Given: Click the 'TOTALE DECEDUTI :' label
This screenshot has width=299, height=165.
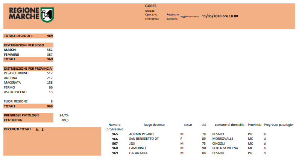Looking at the screenshot, I should pos(19,36).
